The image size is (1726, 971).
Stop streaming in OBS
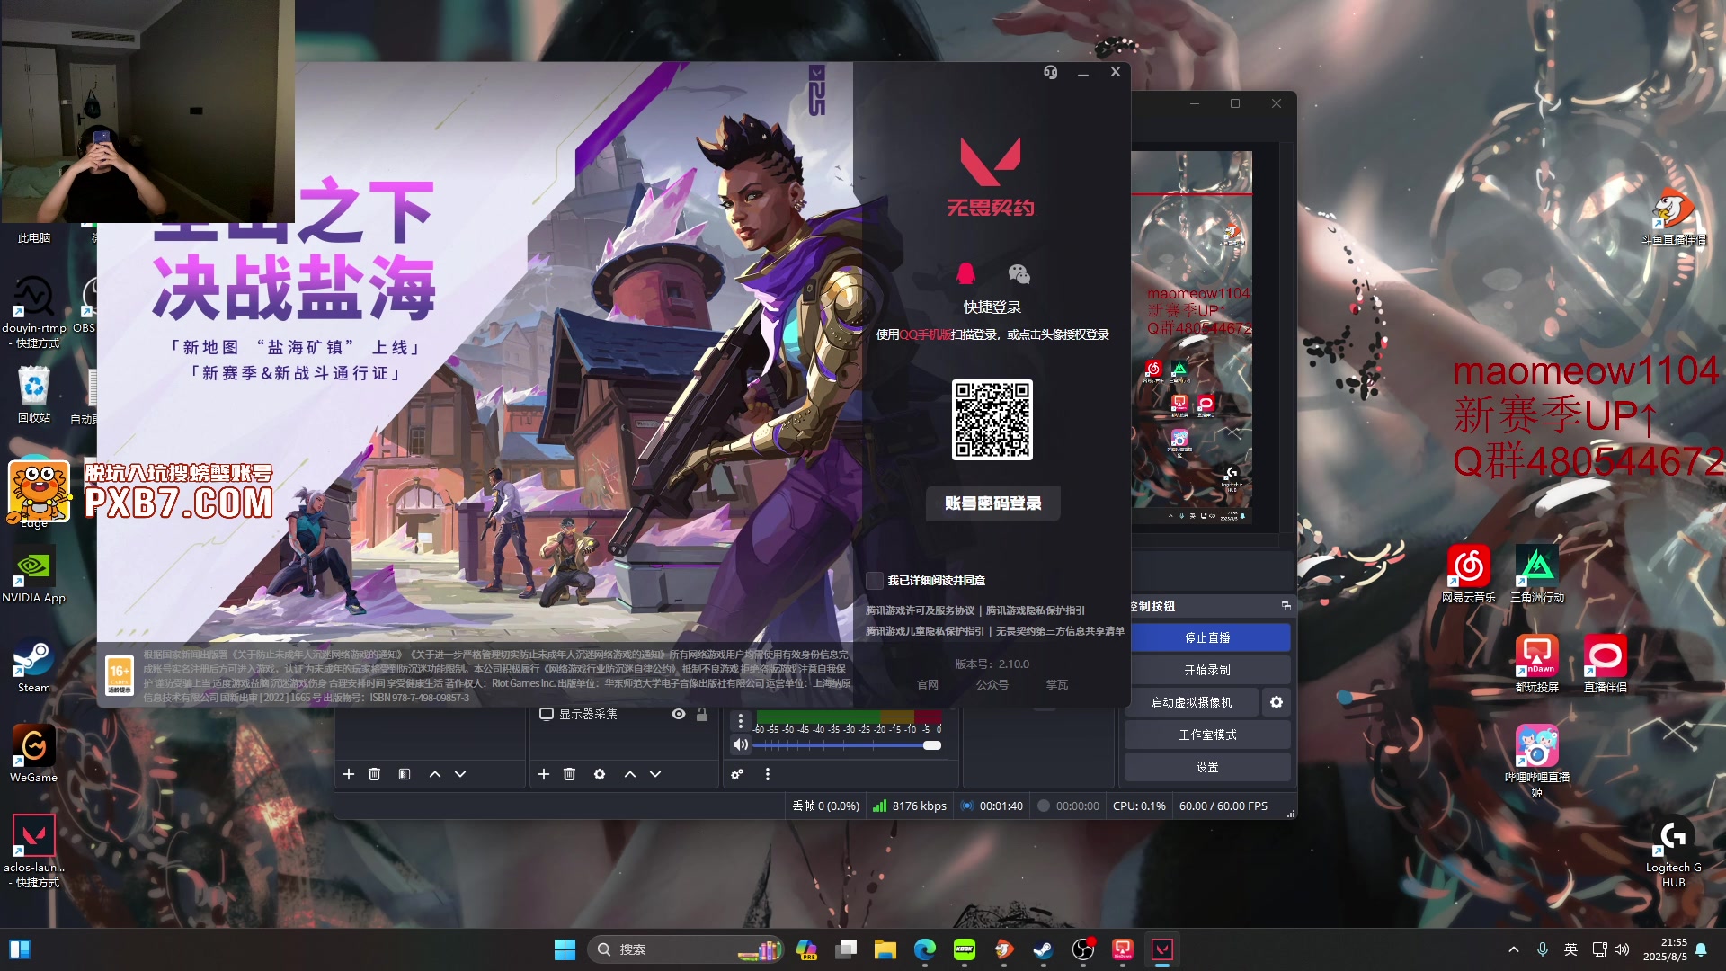tap(1206, 637)
